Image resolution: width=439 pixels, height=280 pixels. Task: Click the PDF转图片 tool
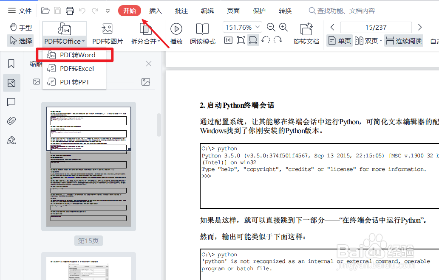tap(108, 34)
